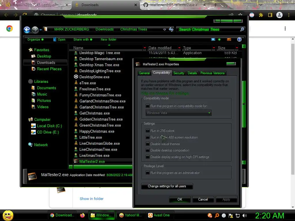Select the Compatibility tab
Image resolution: width=295 pixels, height=221 pixels.
(x=161, y=73)
